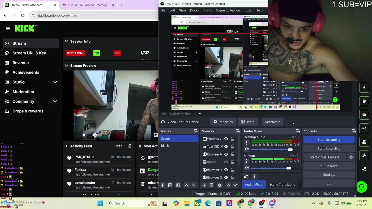This screenshot has width=372, height=209.
Task: Go back in the browser
Action: (6, 15)
